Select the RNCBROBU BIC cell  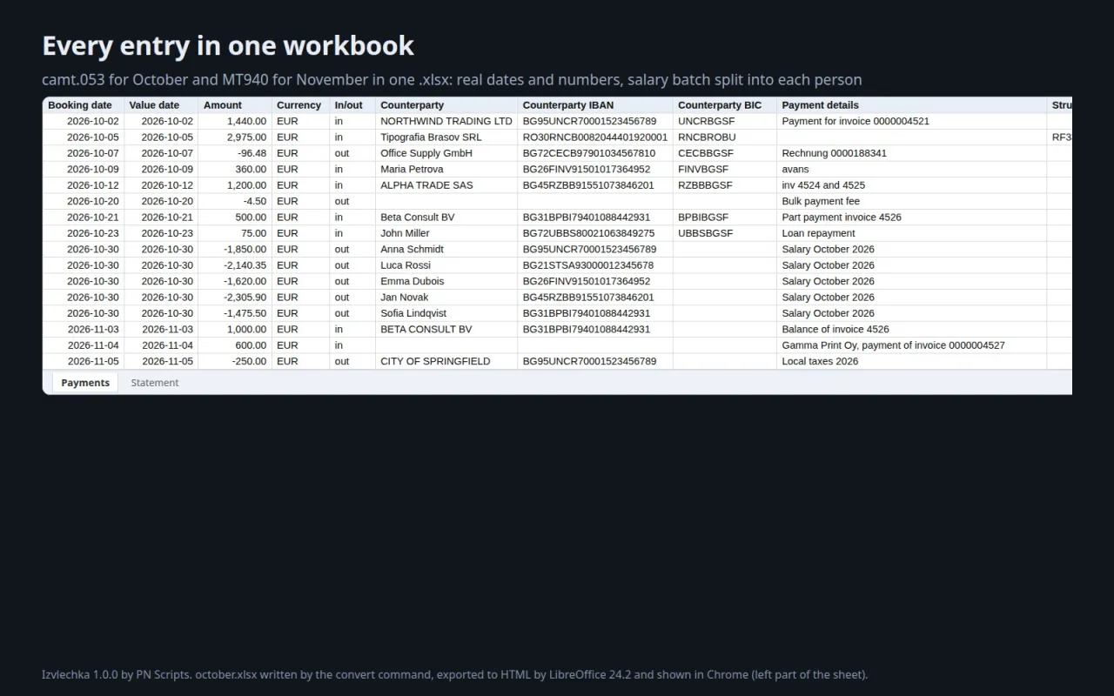tap(725, 137)
